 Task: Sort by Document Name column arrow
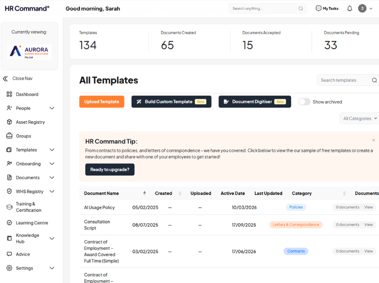(x=144, y=193)
